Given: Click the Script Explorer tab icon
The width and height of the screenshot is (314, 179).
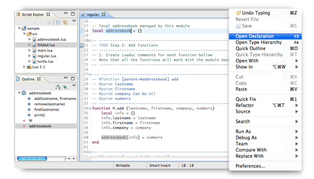Looking at the screenshot, I should [18, 14].
